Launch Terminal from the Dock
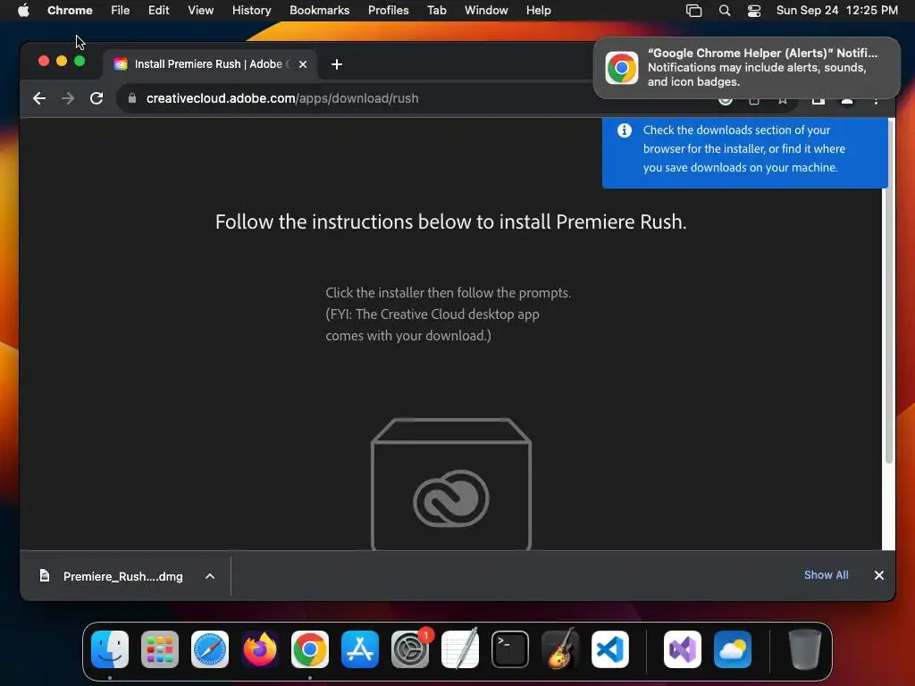Screen dimensions: 915x686 coord(510,649)
